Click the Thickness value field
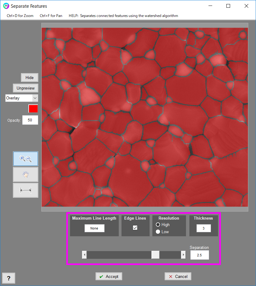Viewport: 256px width, 286px height. click(x=204, y=228)
